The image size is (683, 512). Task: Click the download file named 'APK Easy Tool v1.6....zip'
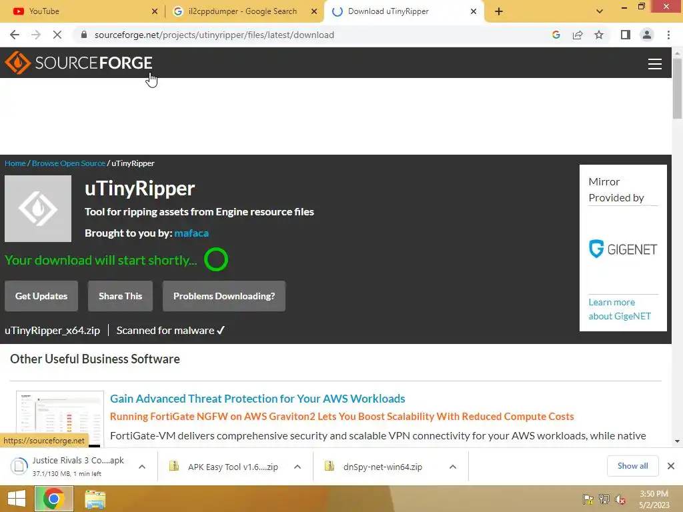coord(233,467)
